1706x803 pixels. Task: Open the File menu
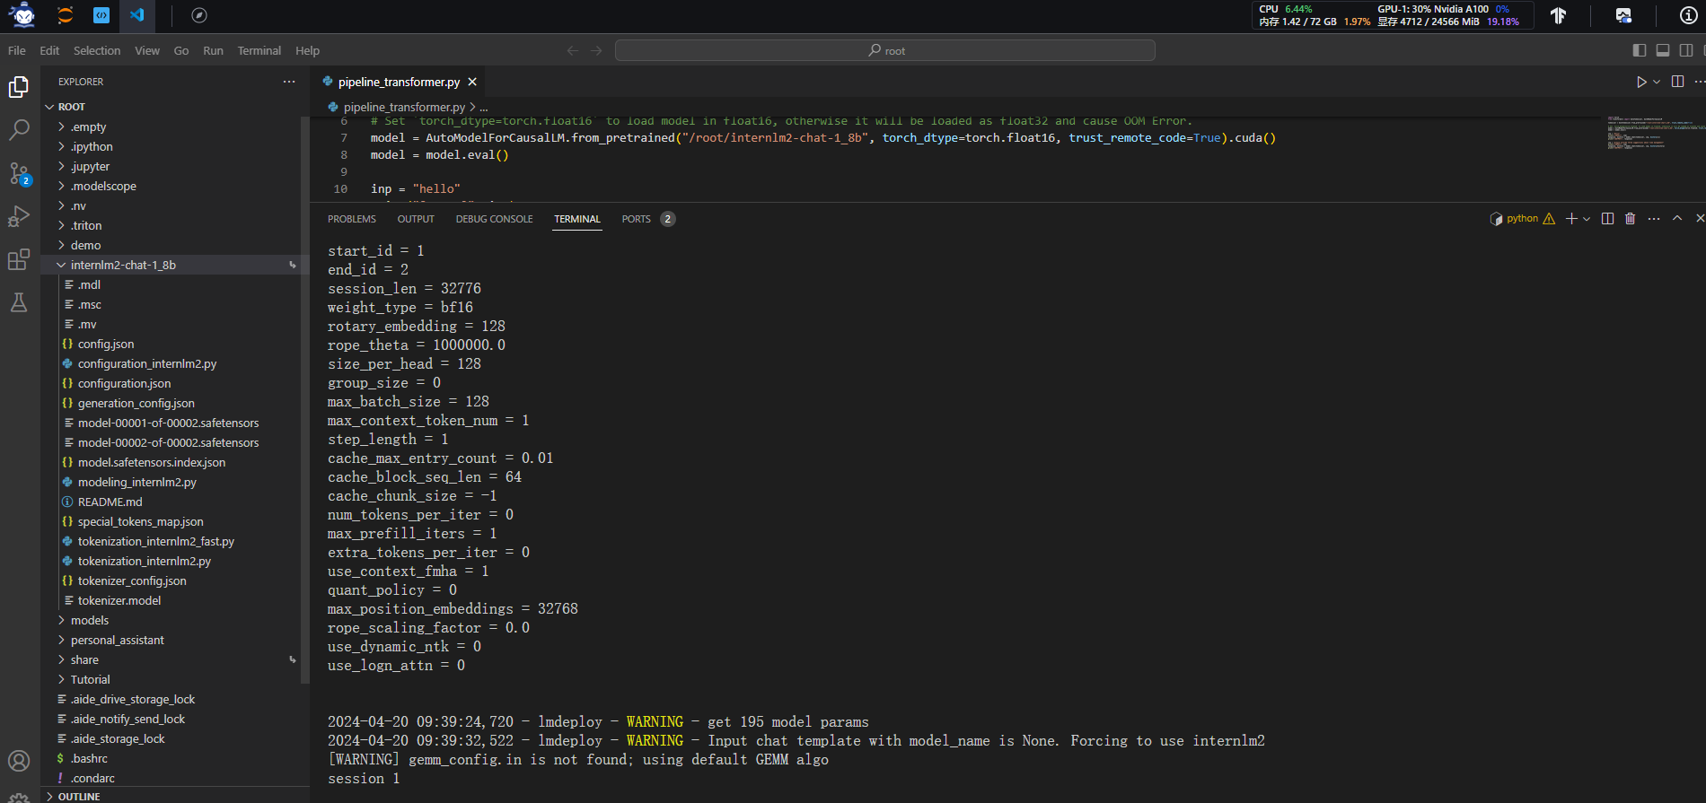point(17,50)
